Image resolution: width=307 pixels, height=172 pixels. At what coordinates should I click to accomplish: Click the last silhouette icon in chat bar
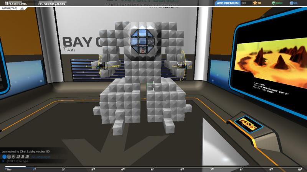pyautogui.click(x=27, y=157)
